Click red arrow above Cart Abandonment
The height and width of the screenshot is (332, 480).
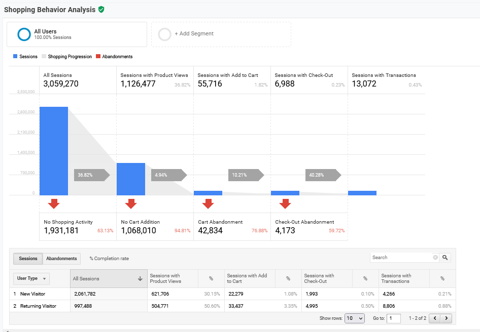coord(208,203)
